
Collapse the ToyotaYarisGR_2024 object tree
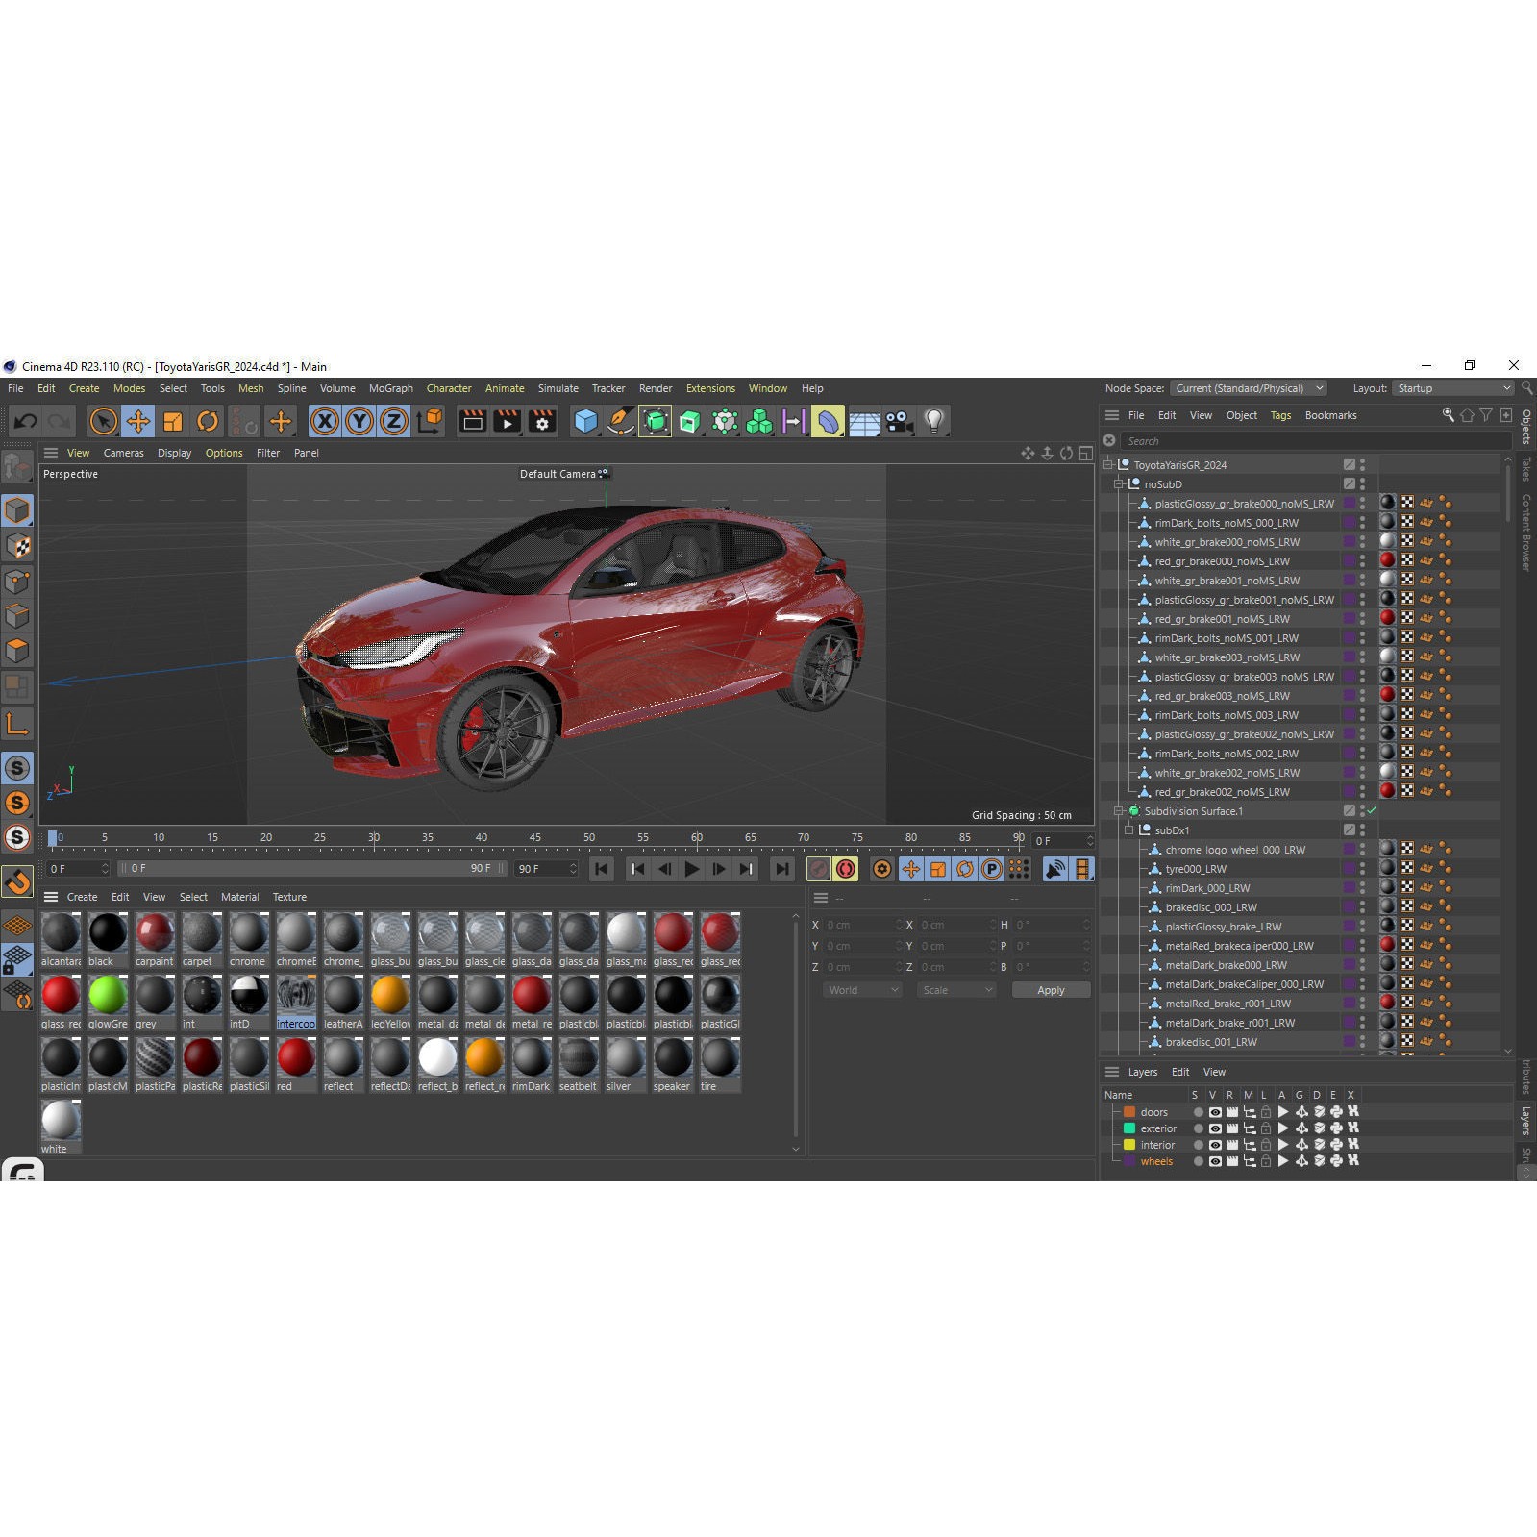1108,464
